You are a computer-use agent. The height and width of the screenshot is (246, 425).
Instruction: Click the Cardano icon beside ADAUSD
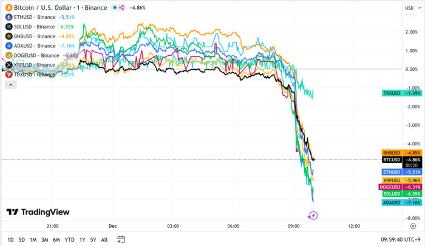pos(9,45)
